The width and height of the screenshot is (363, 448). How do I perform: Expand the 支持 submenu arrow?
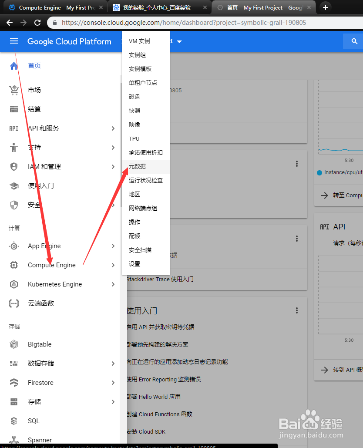pyautogui.click(x=113, y=148)
